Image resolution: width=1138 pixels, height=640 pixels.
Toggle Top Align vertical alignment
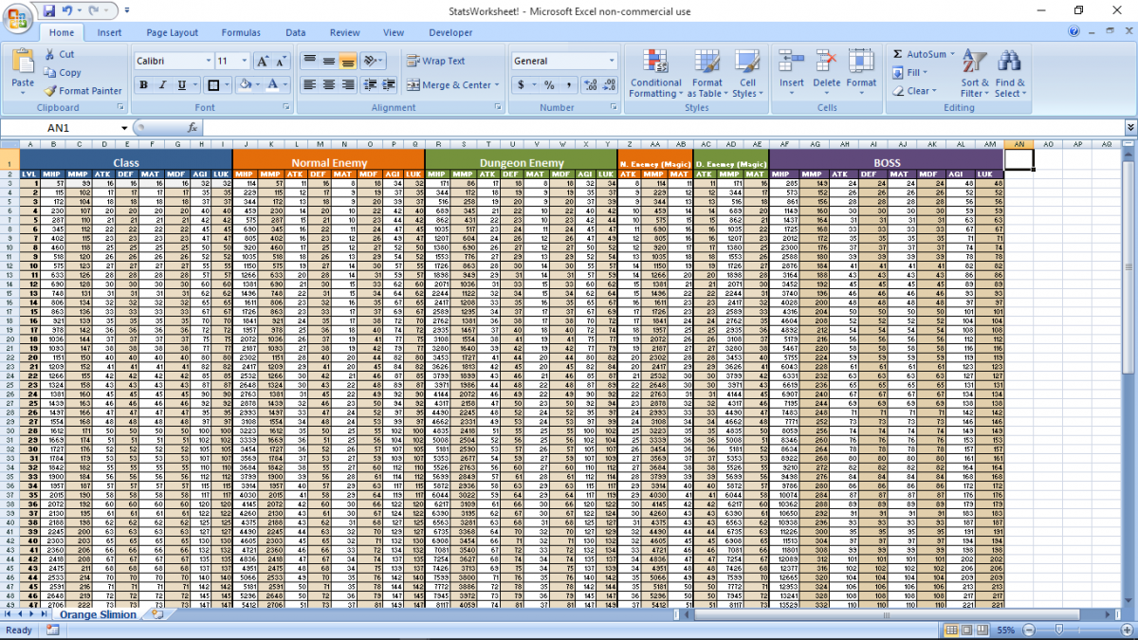pyautogui.click(x=309, y=61)
